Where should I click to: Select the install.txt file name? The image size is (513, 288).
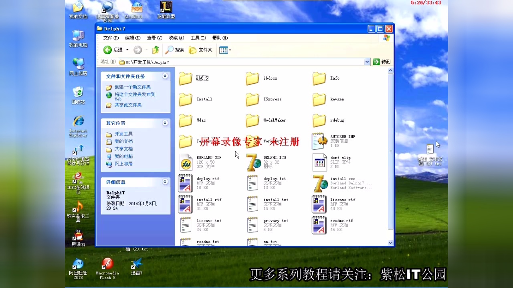click(276, 200)
